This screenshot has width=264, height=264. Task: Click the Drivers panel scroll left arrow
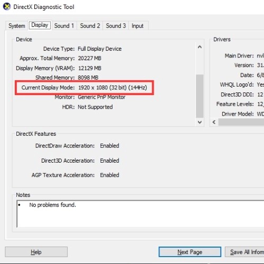click(214, 122)
